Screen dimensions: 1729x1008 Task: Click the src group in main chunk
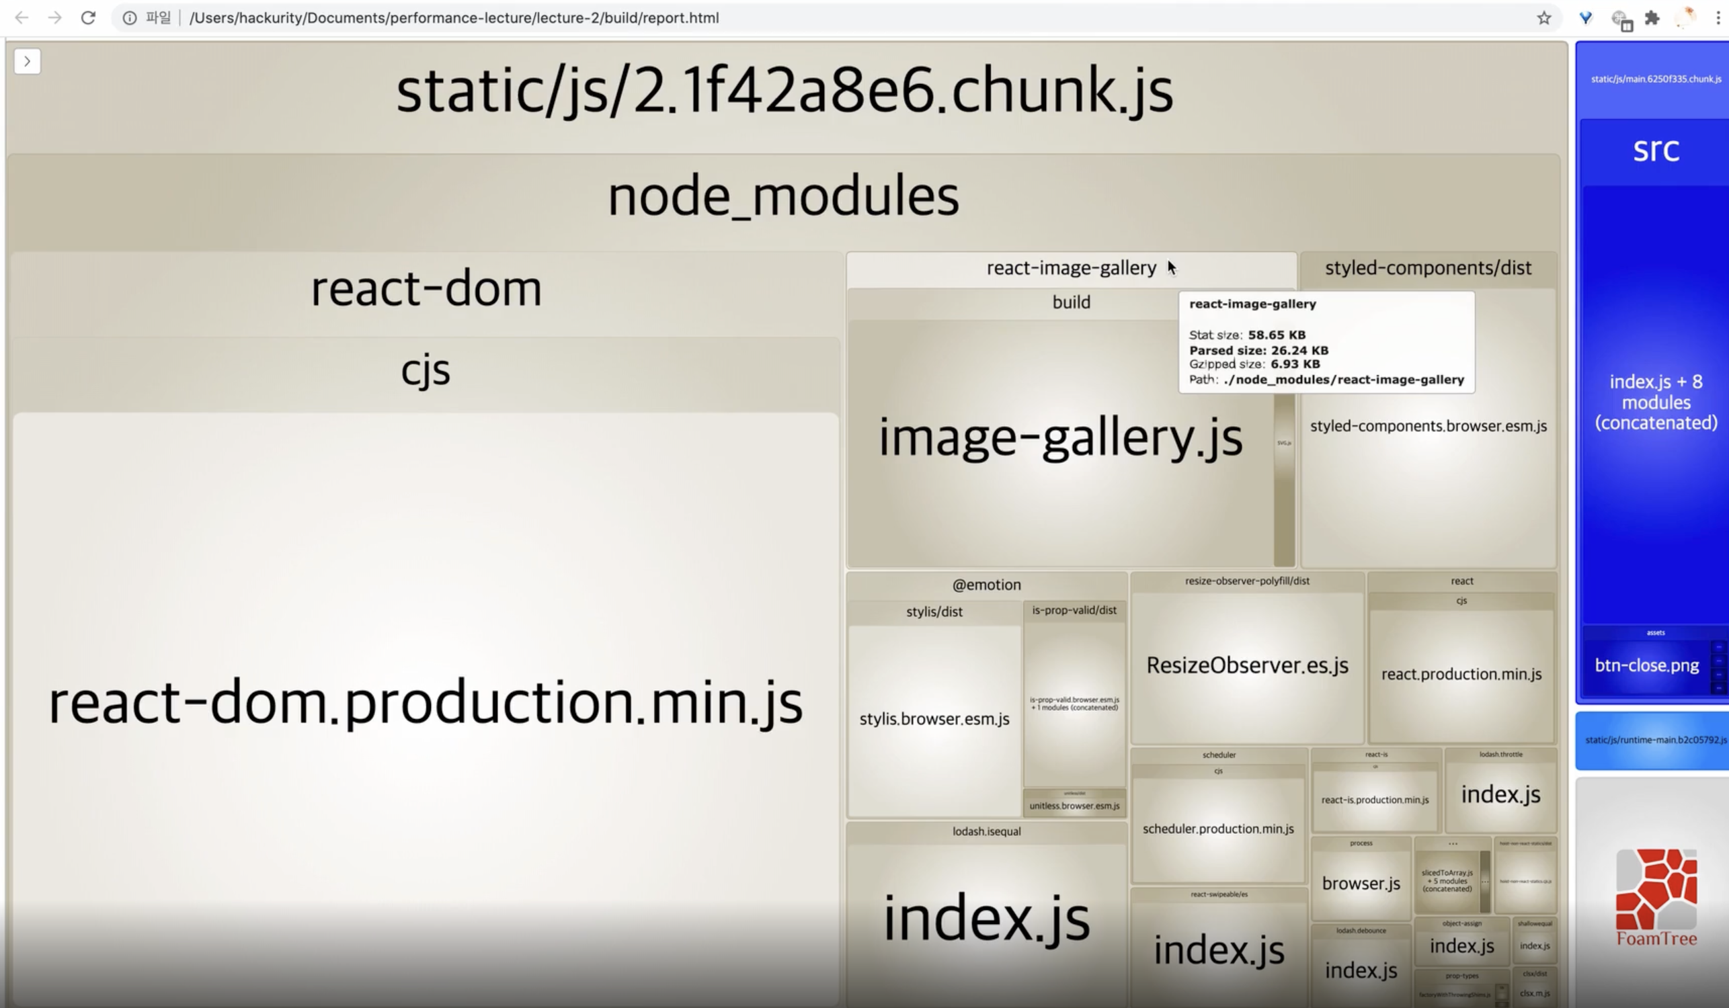[x=1655, y=149]
